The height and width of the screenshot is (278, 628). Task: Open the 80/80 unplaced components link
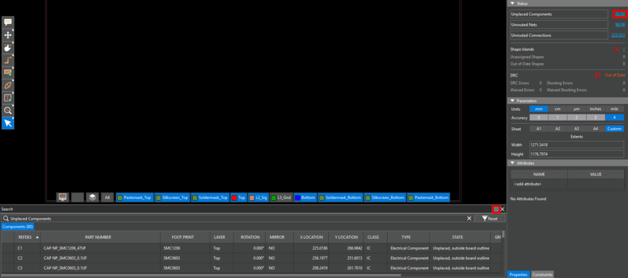click(x=619, y=14)
